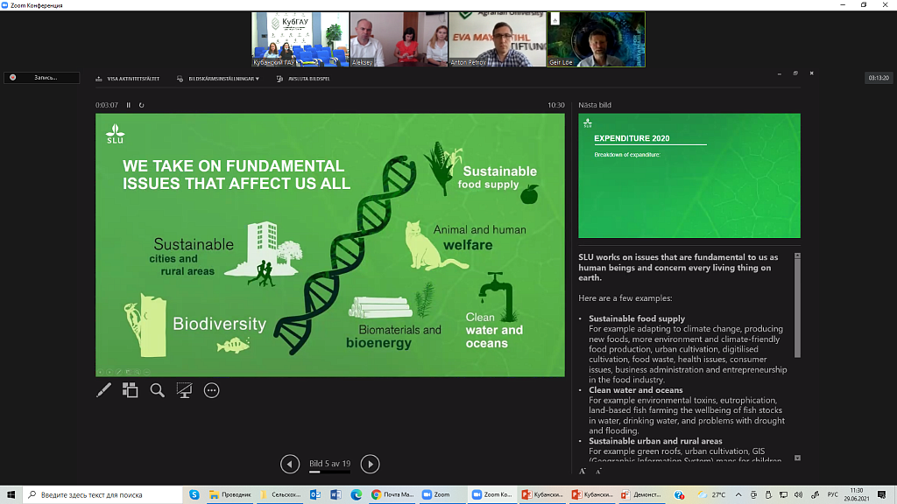Open volume control in system tray

point(799,495)
